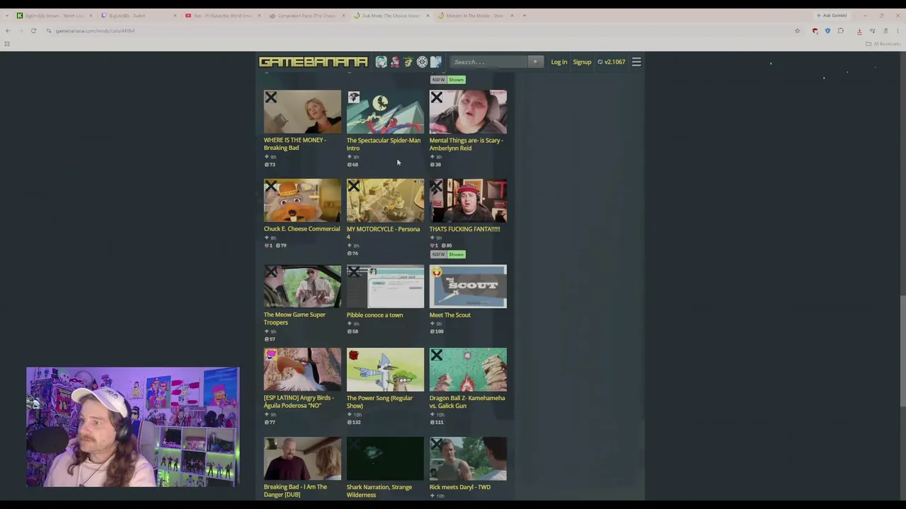Click the heart likes icon under Chuck E. Cheese Commercial

coord(267,245)
